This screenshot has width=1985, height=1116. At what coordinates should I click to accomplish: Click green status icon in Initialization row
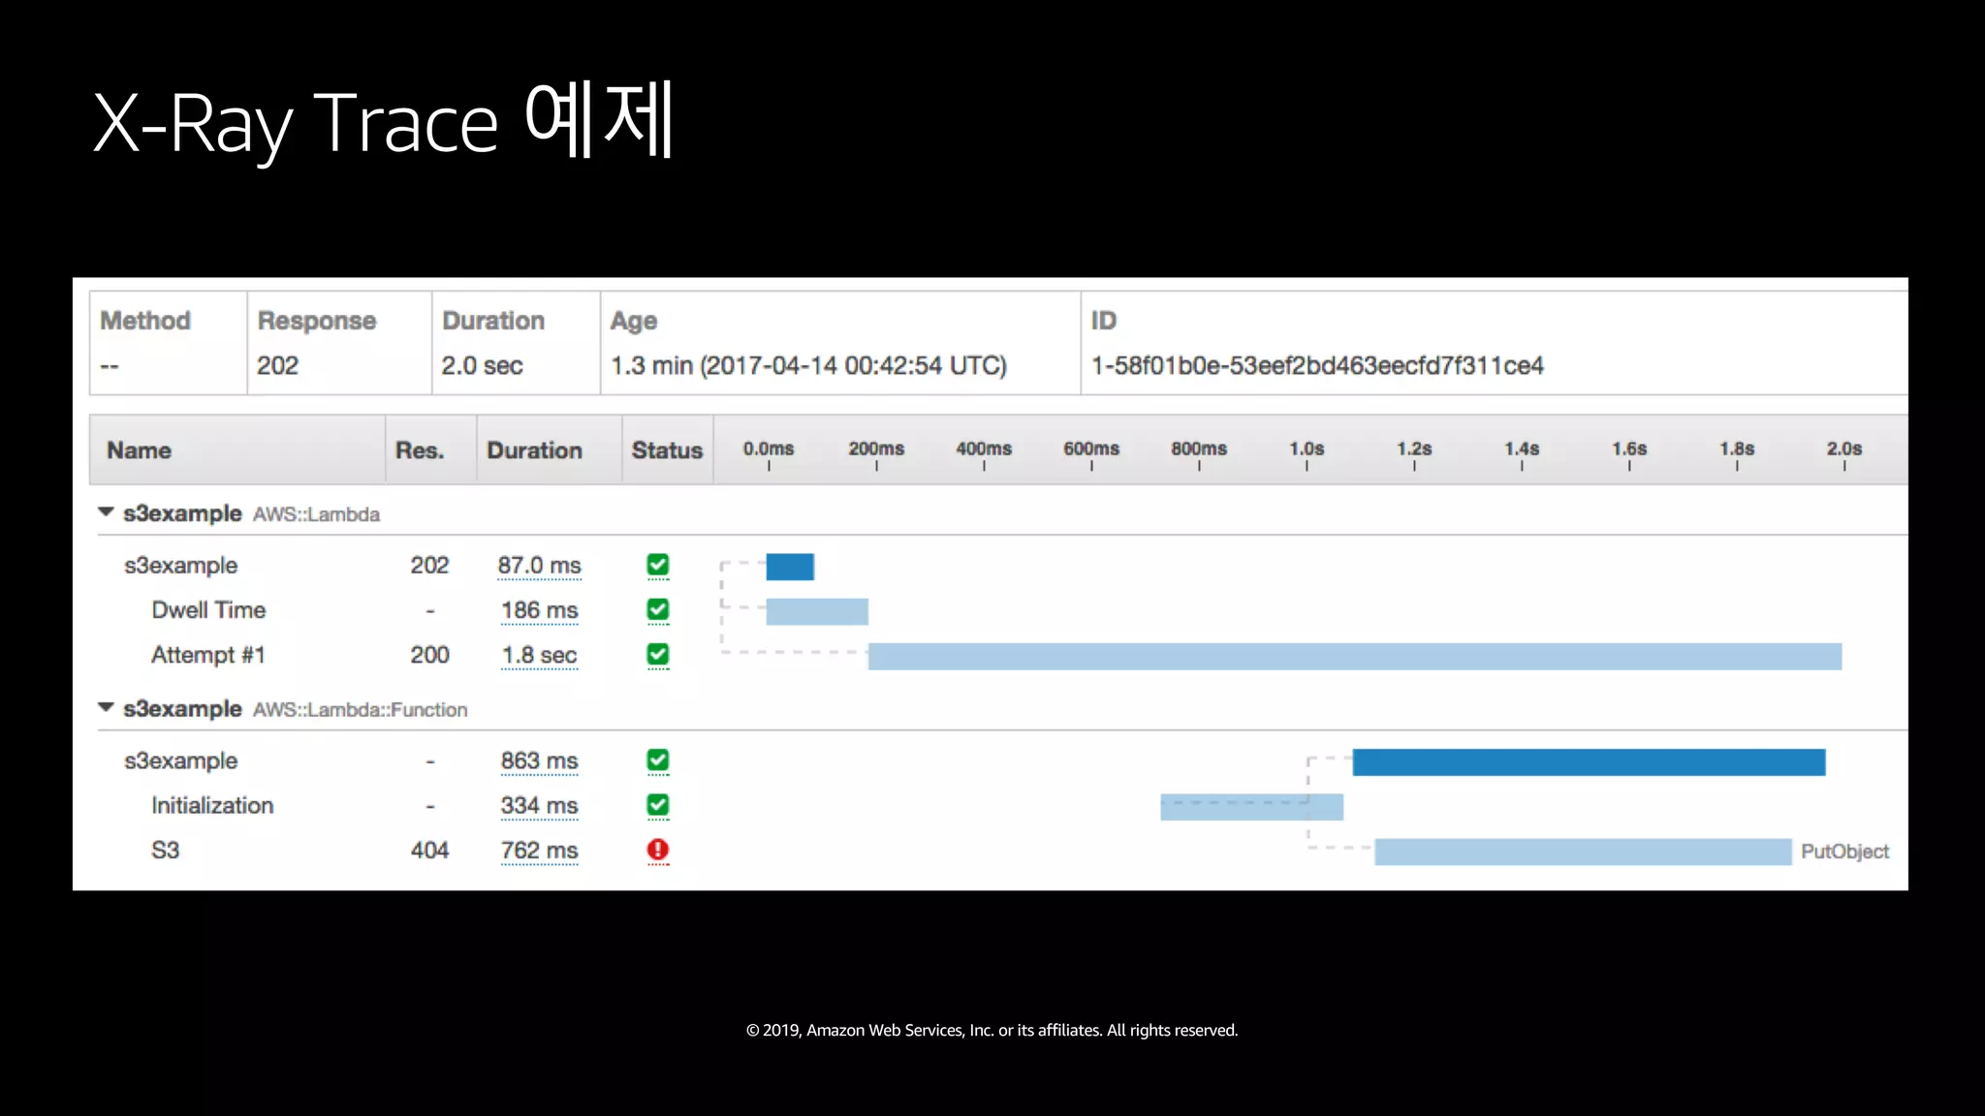point(658,805)
